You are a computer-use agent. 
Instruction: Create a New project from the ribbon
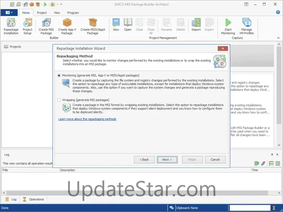(x=116, y=25)
